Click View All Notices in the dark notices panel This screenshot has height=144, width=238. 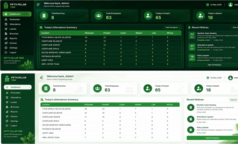(x=214, y=65)
